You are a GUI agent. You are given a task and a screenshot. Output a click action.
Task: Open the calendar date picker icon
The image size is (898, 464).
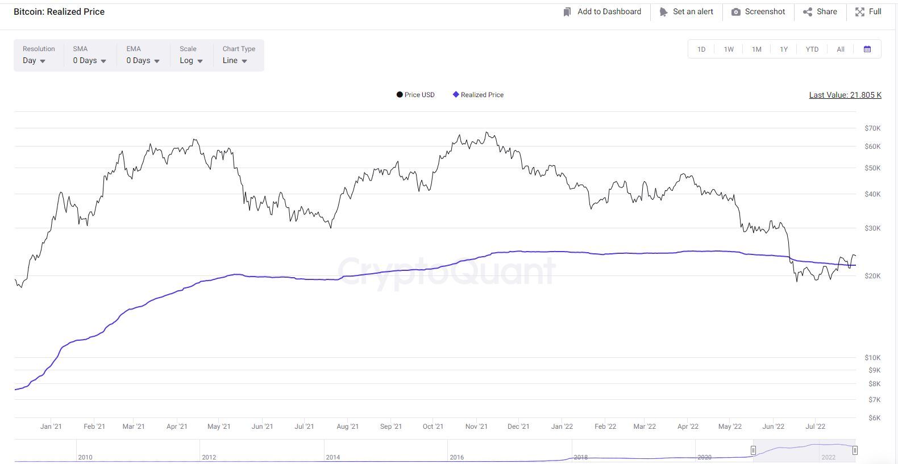[867, 49]
